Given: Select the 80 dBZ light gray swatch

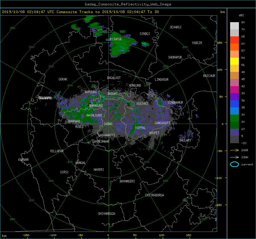Looking at the screenshot, I should (x=234, y=26).
